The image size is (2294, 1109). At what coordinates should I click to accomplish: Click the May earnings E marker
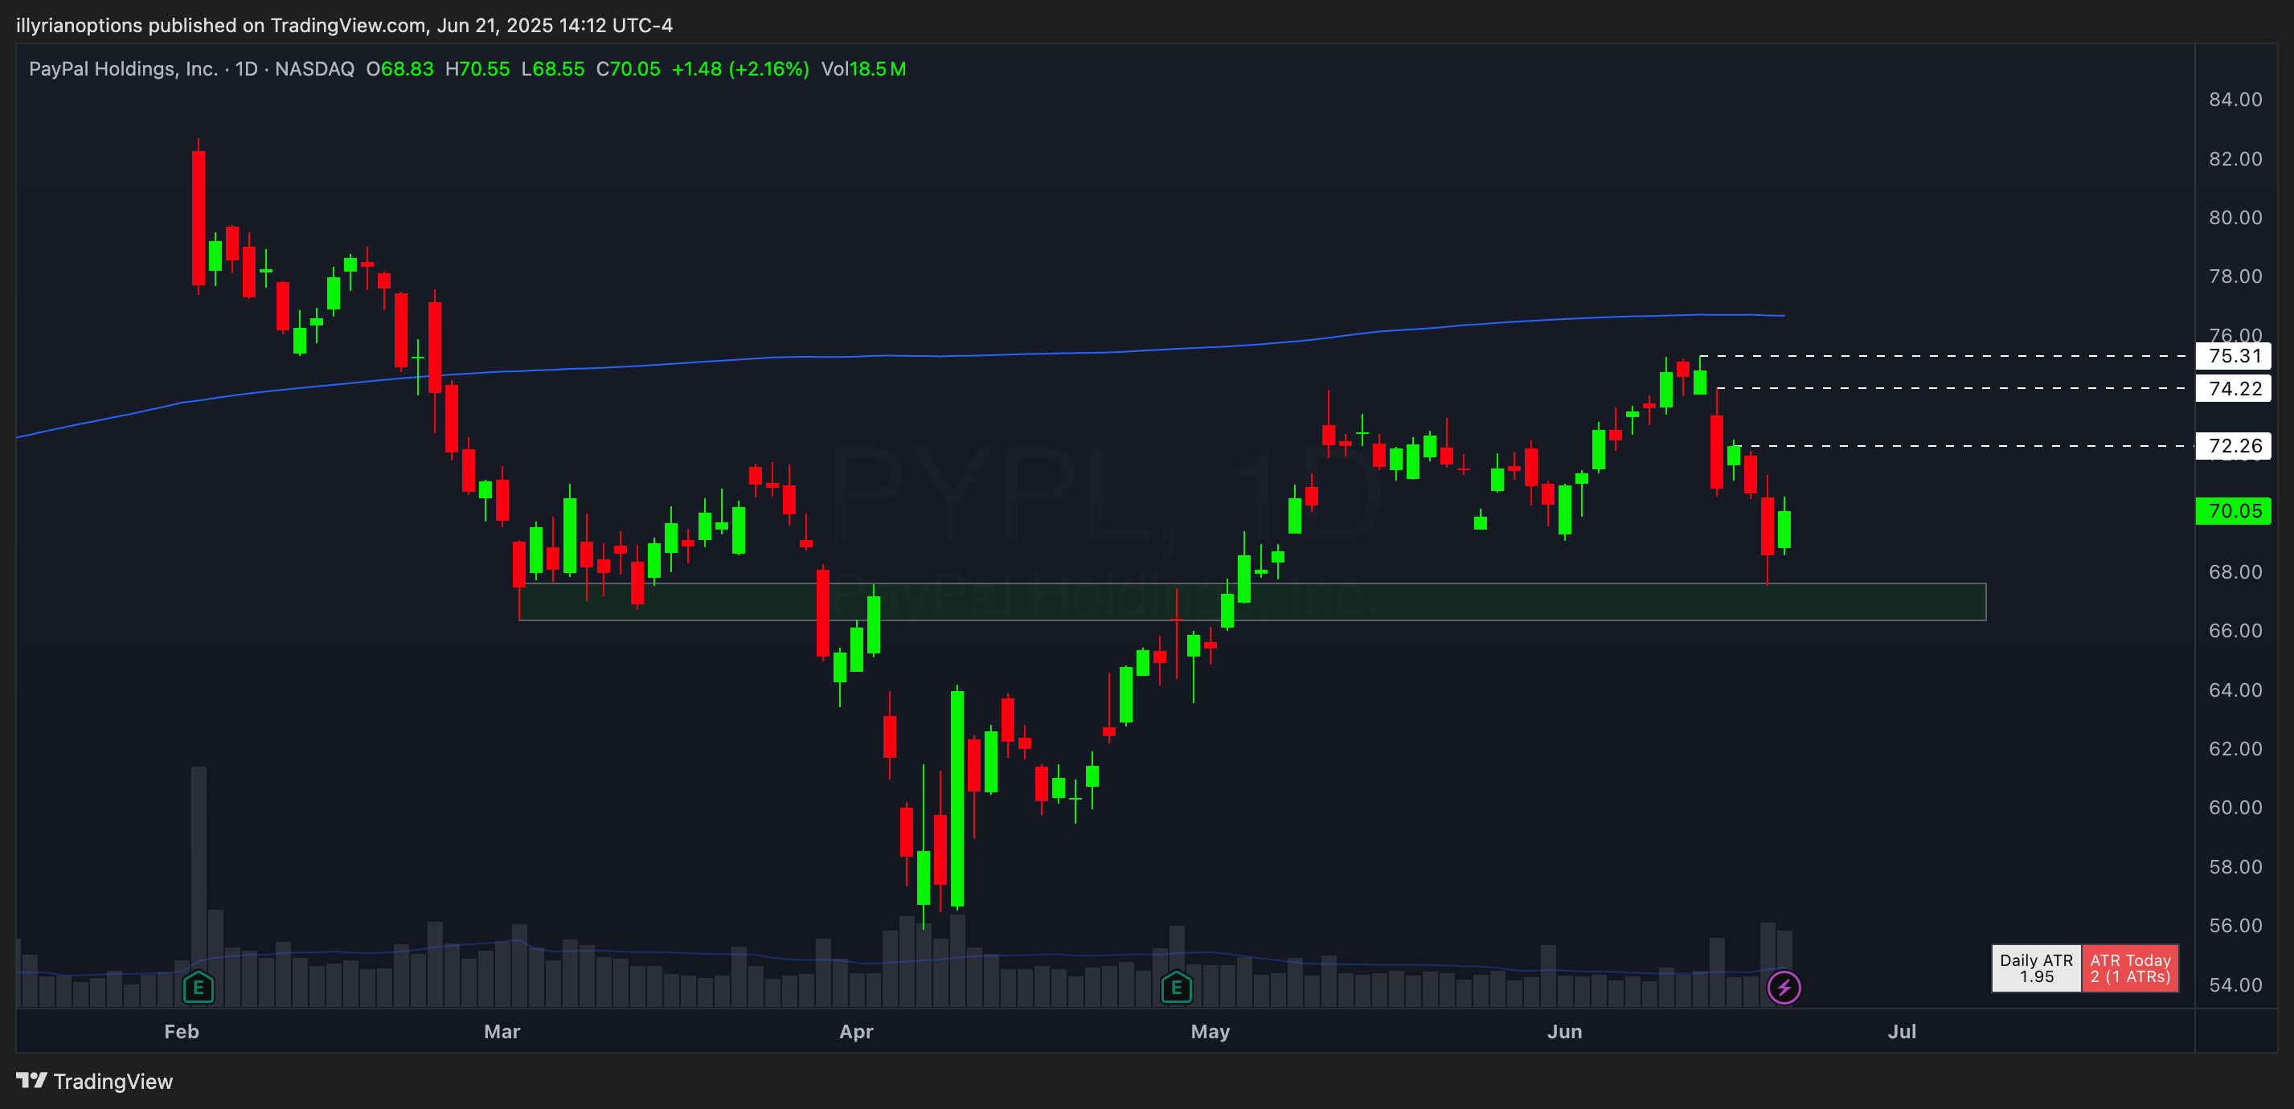coord(1177,987)
